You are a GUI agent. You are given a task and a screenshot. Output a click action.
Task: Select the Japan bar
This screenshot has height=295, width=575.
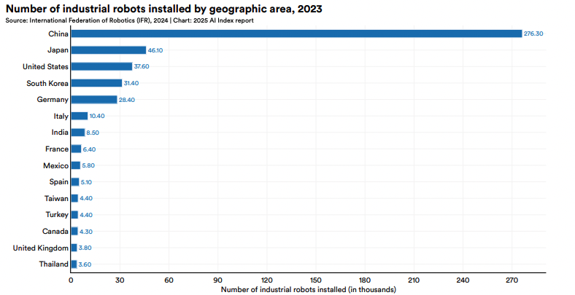[108, 50]
